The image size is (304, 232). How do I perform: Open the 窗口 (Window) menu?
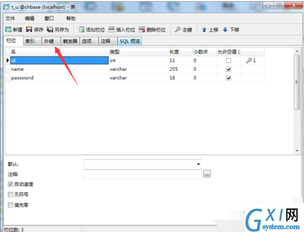pyautogui.click(x=49, y=18)
